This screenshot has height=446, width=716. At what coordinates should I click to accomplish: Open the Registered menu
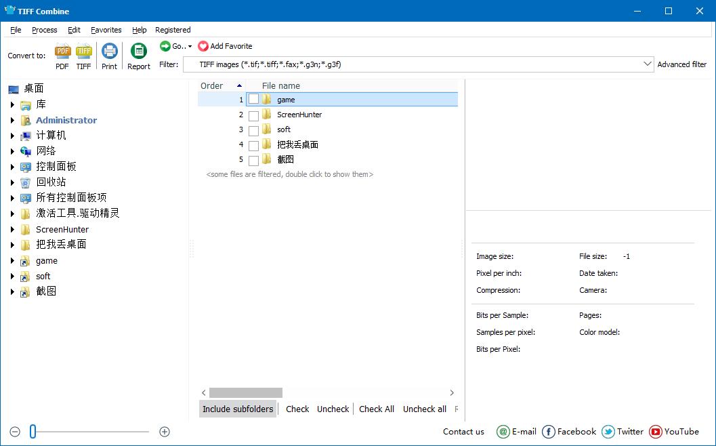(173, 30)
